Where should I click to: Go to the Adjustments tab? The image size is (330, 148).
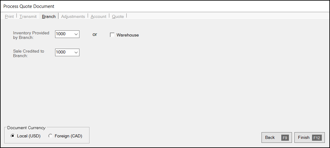73,16
